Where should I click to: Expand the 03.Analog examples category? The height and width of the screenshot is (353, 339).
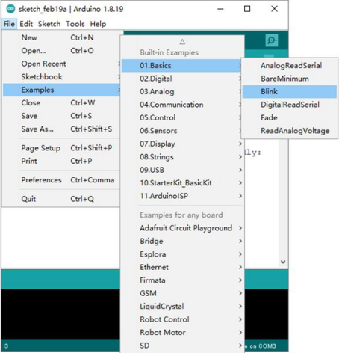(x=182, y=91)
